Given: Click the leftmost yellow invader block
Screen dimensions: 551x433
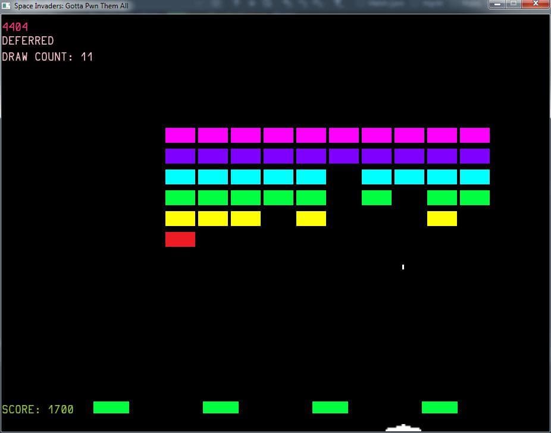Looking at the screenshot, I should 180,218.
